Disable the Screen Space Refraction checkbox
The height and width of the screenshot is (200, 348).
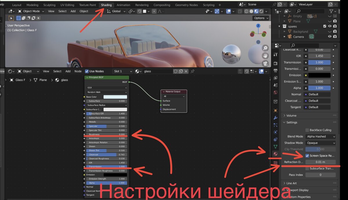tap(307, 156)
